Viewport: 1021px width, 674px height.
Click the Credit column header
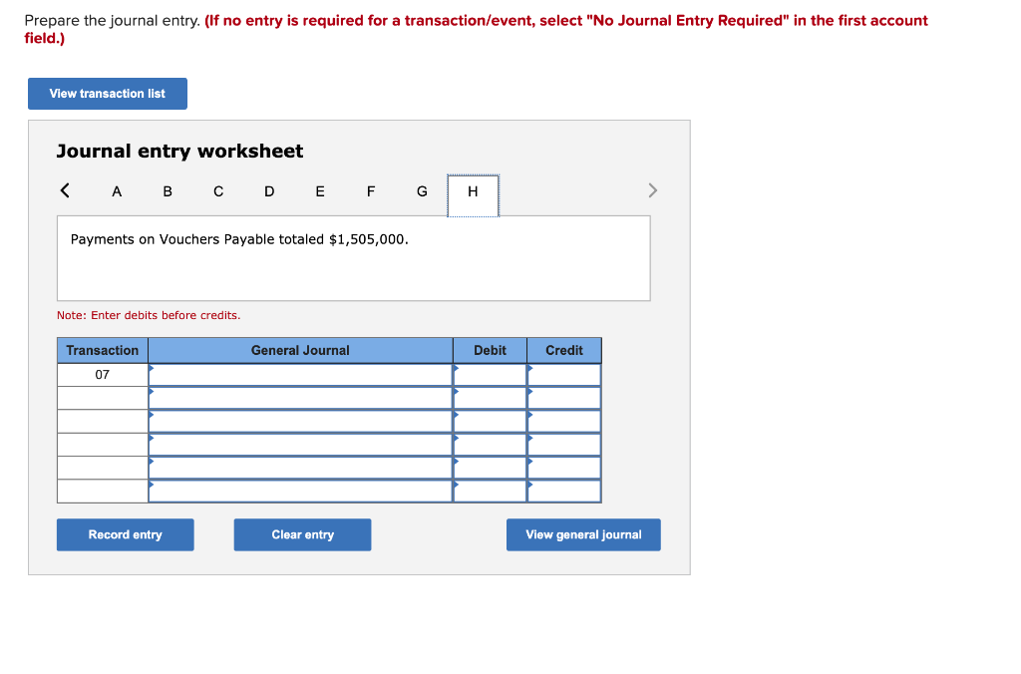564,350
